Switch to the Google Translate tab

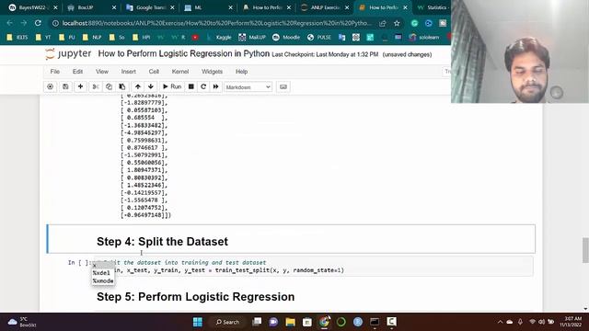(150, 7)
